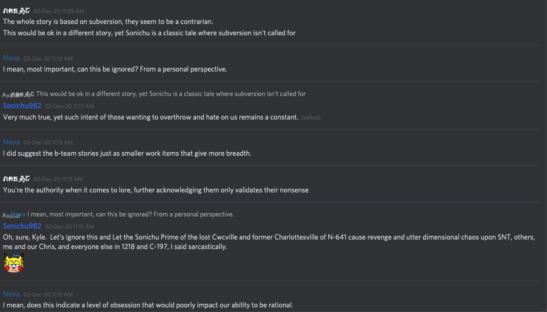This screenshot has height=312, width=547.
Task: Click the message "You're the authority when it comes to lore"
Action: (x=156, y=190)
